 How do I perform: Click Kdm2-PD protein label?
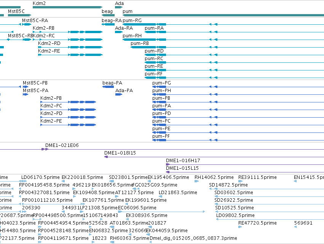click(51, 114)
